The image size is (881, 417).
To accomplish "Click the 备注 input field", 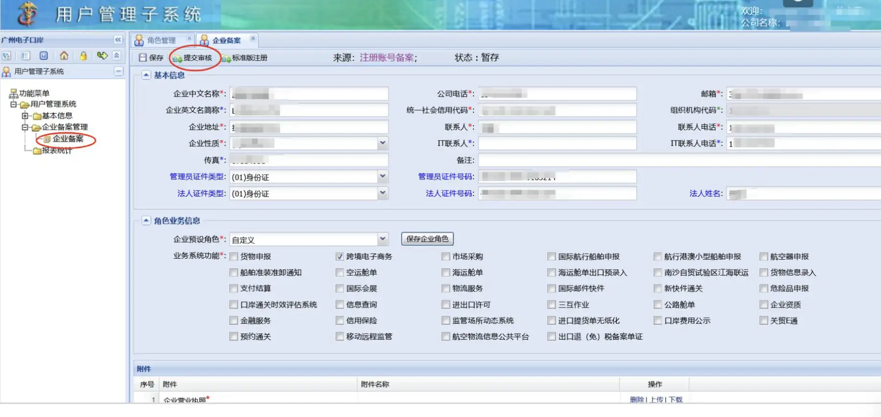I will click(679, 160).
